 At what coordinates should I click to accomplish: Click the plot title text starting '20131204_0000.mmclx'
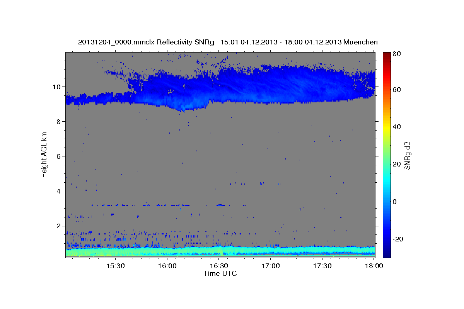pos(228,42)
